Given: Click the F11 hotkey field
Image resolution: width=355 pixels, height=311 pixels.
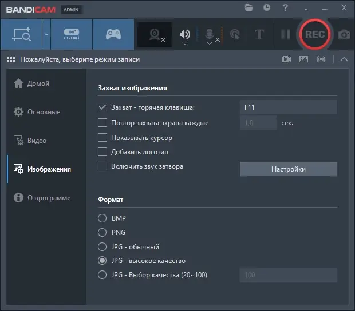Looking at the screenshot, I should tap(289, 107).
